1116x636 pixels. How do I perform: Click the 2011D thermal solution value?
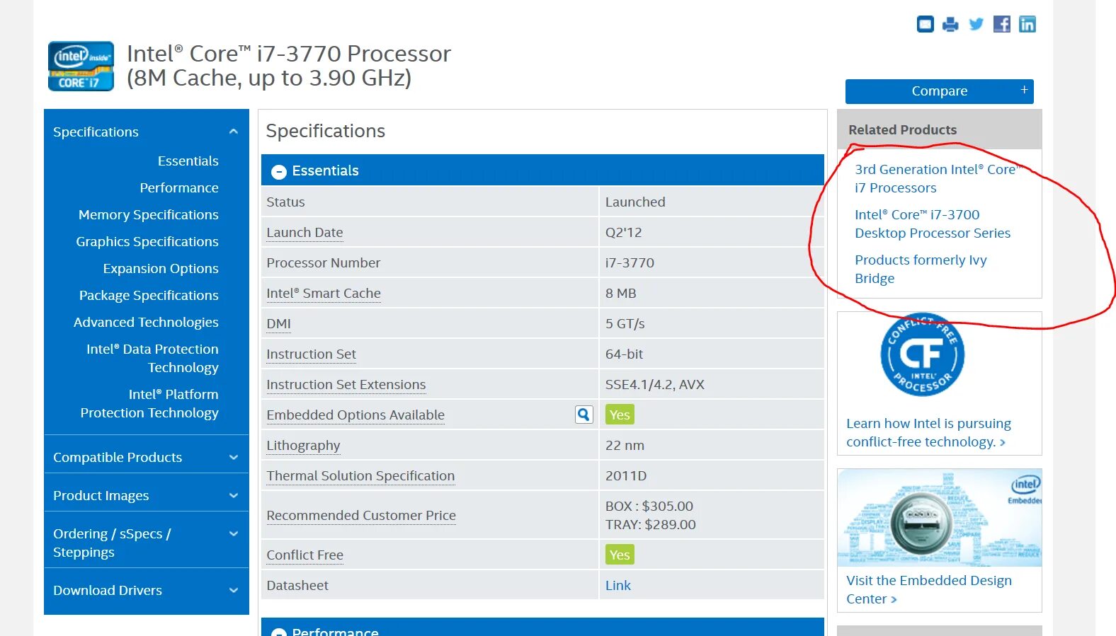pyautogui.click(x=625, y=476)
